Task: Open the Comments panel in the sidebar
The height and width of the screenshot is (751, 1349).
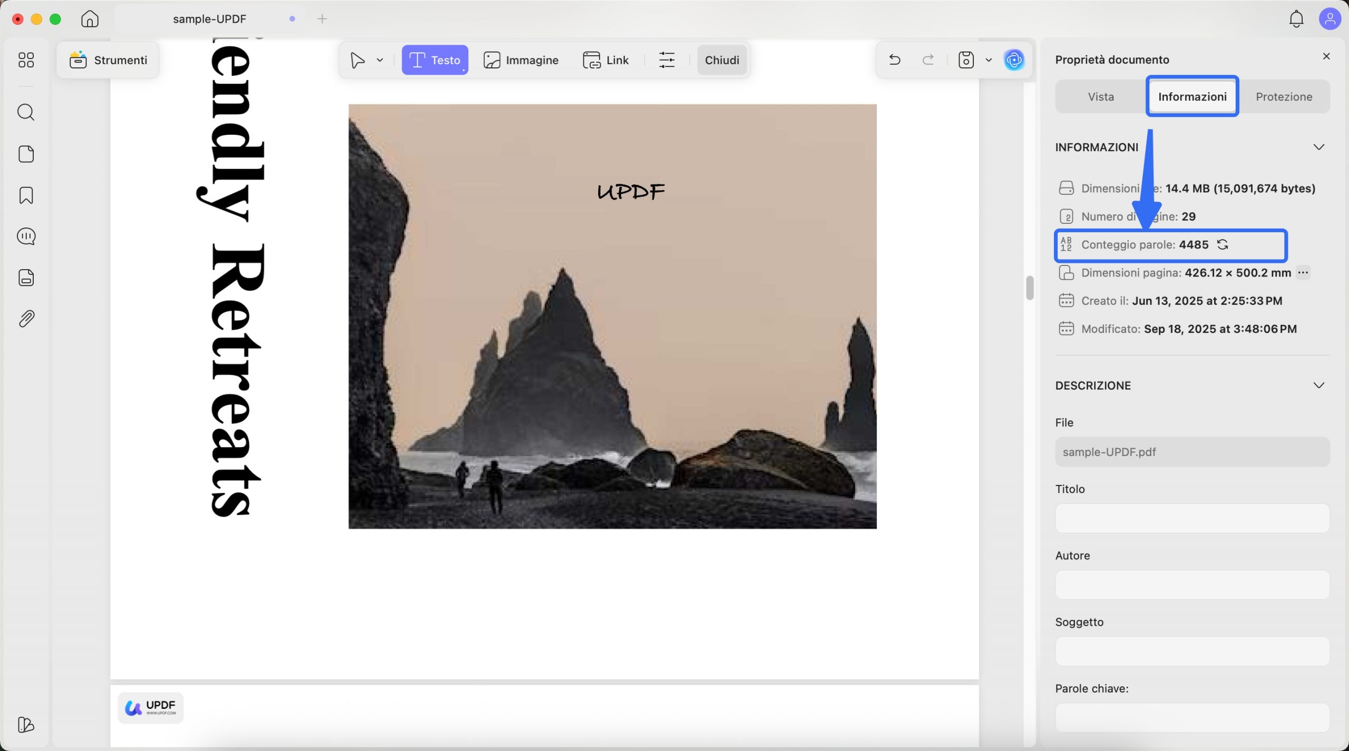Action: coord(25,236)
